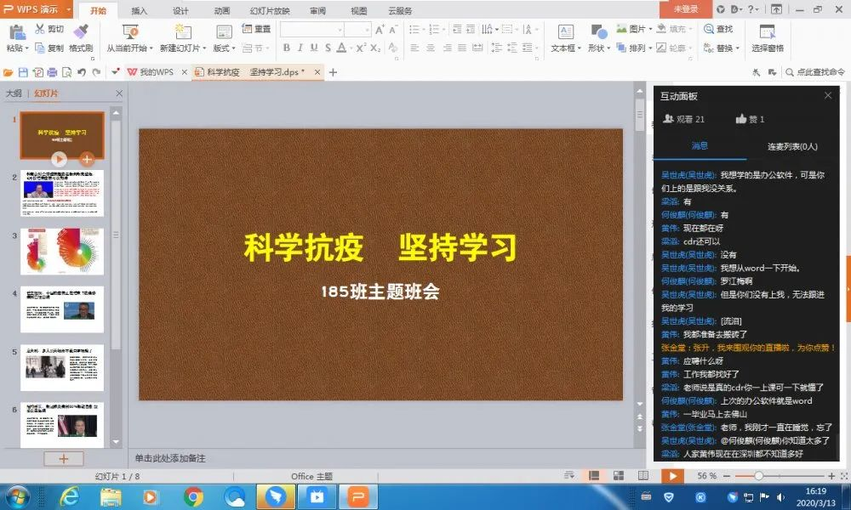Click the like (赞) thumbs-up icon

(x=741, y=119)
